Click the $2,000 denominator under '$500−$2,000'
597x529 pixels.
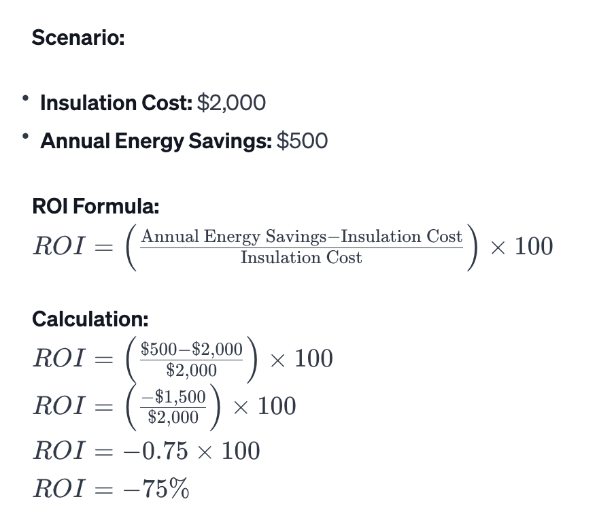[191, 370]
